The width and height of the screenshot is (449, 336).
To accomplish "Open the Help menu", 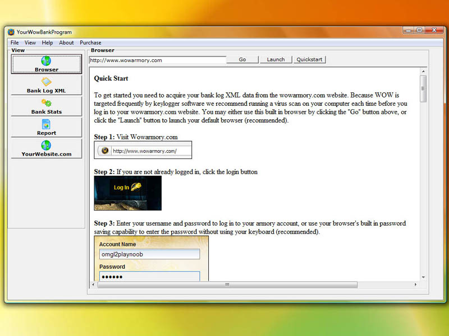I will tap(47, 43).
